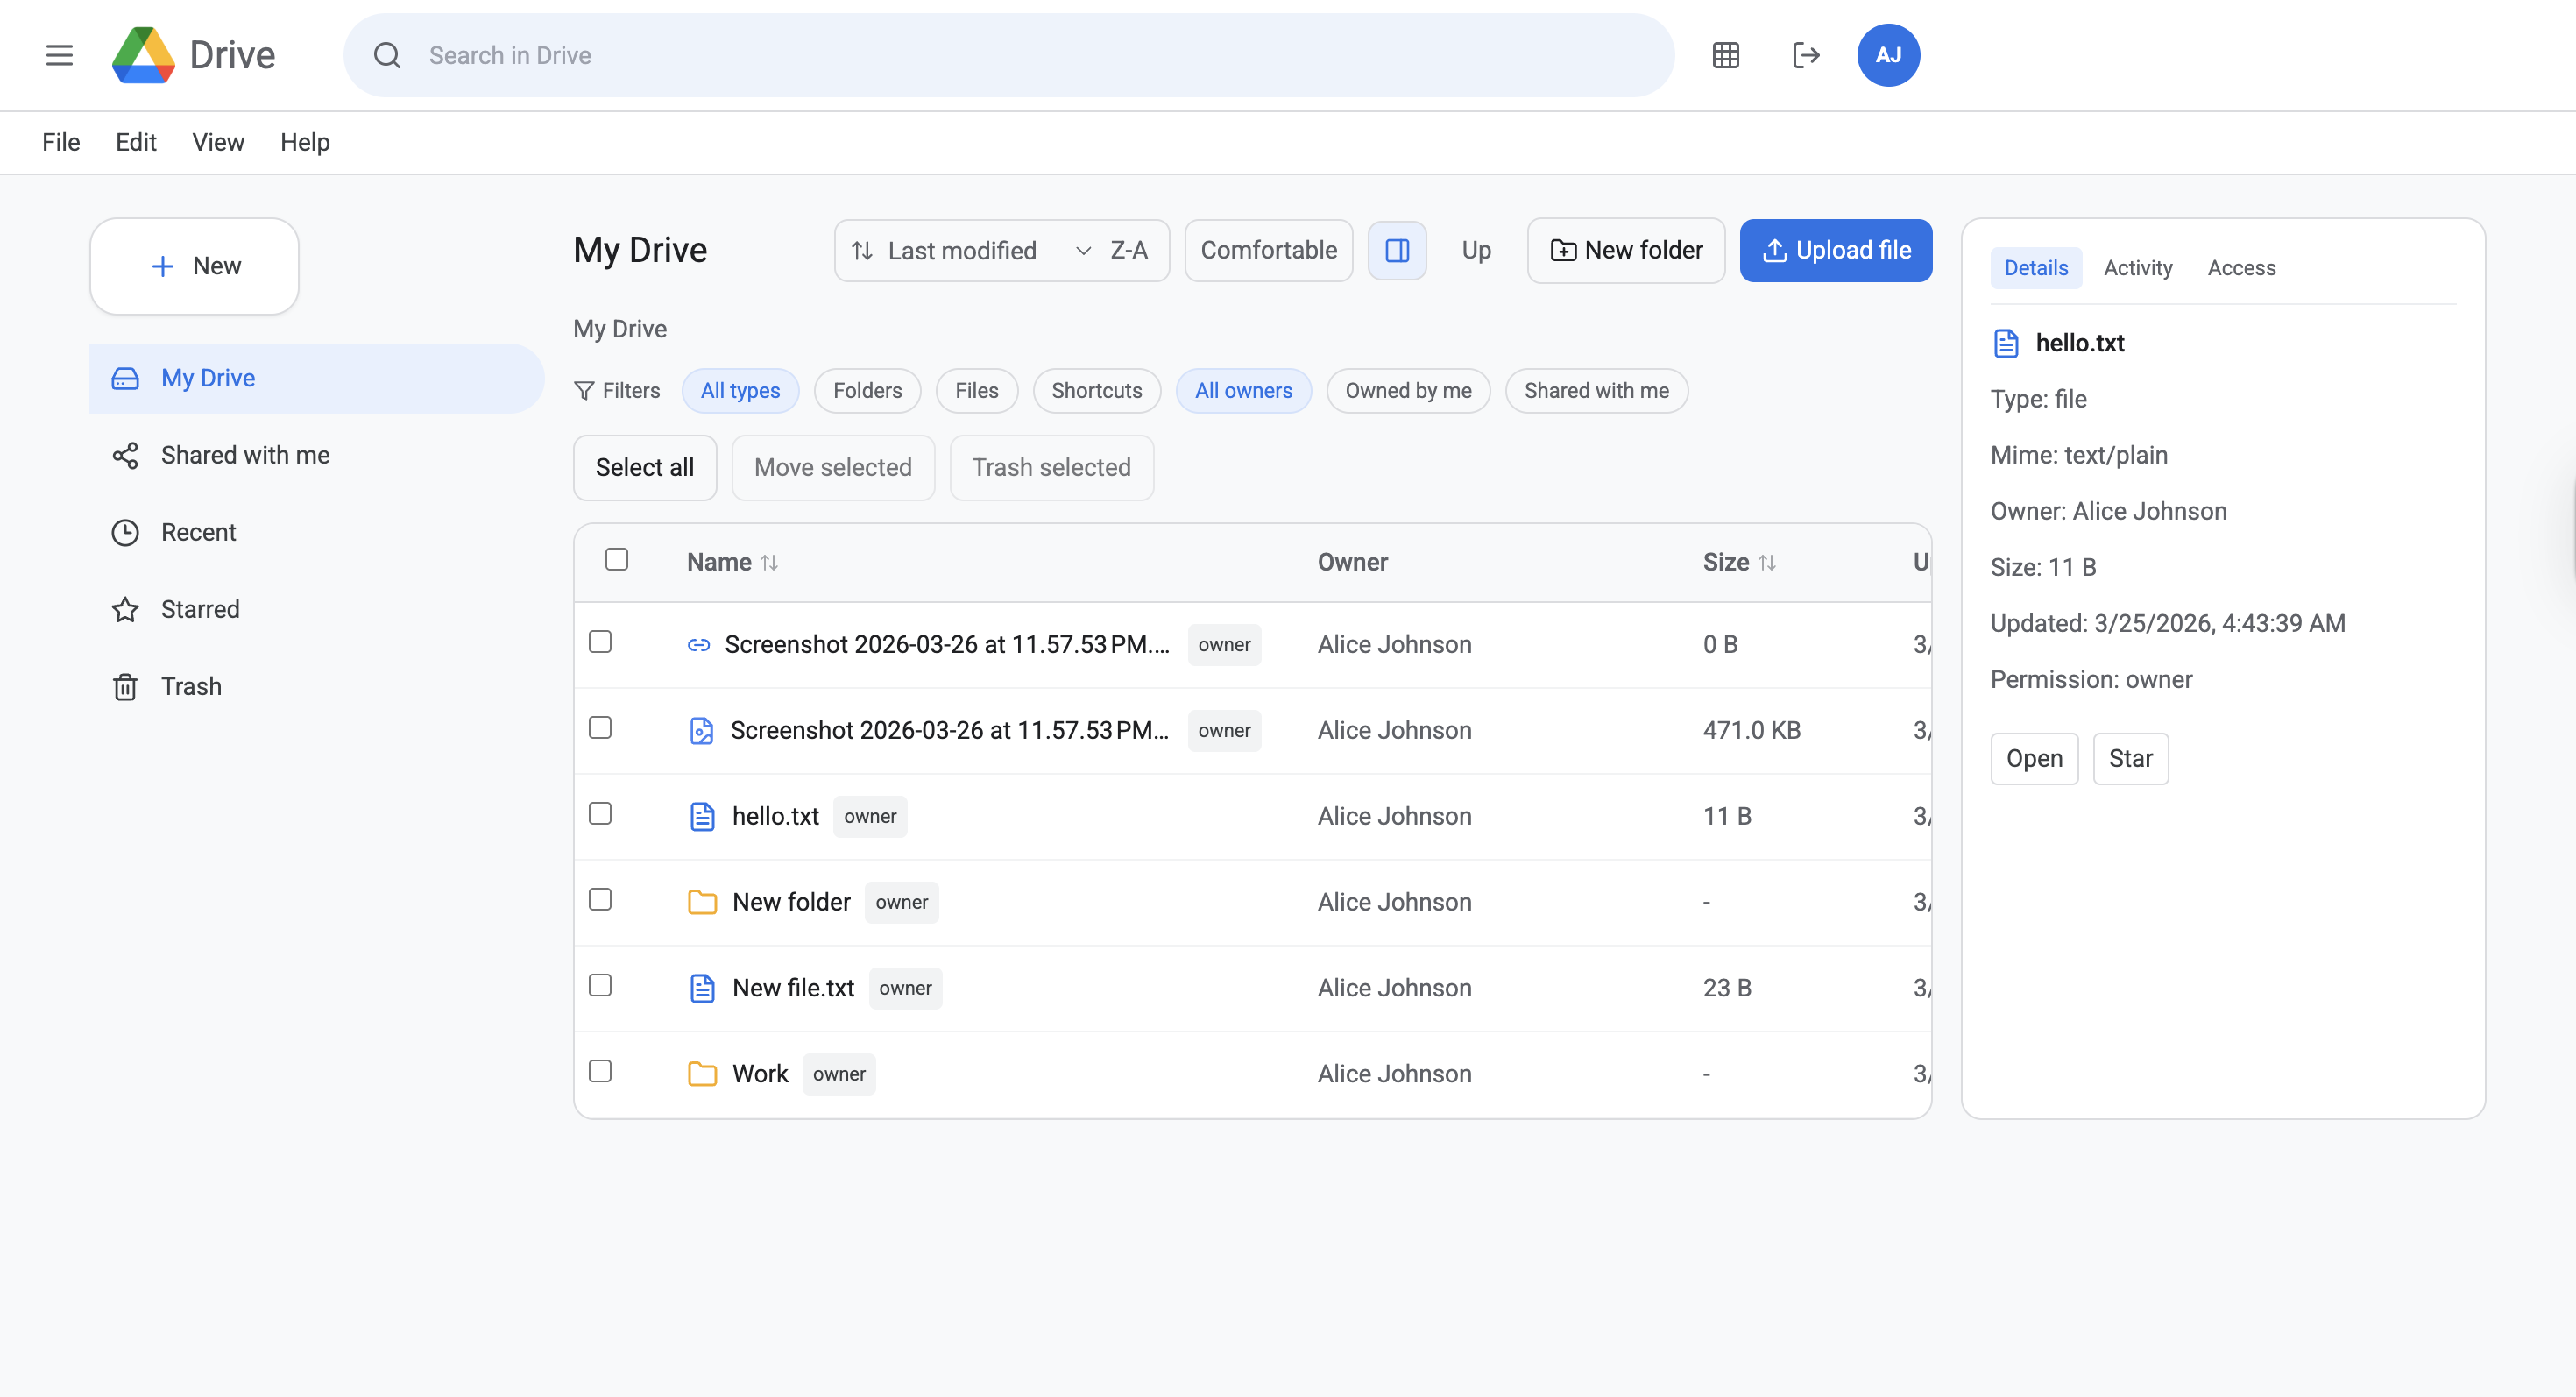Image resolution: width=2576 pixels, height=1397 pixels.
Task: Open the Recent section
Action: 316,532
